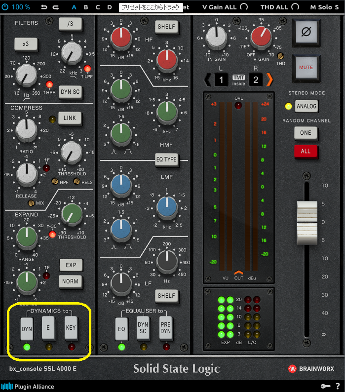Click TMT left channel number 1
345x392 pixels.
coord(221,80)
